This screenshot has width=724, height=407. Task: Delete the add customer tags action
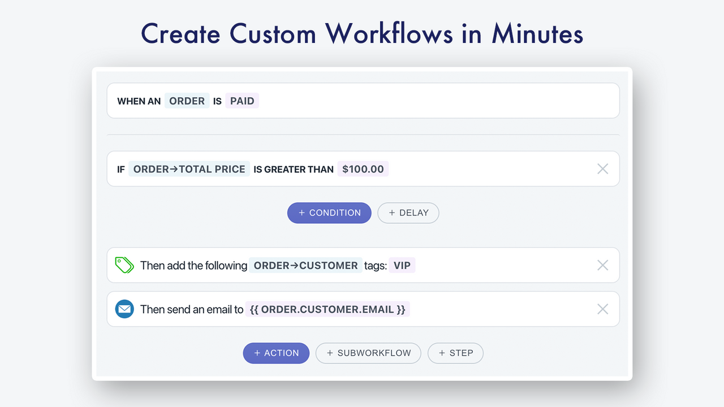[x=602, y=265]
